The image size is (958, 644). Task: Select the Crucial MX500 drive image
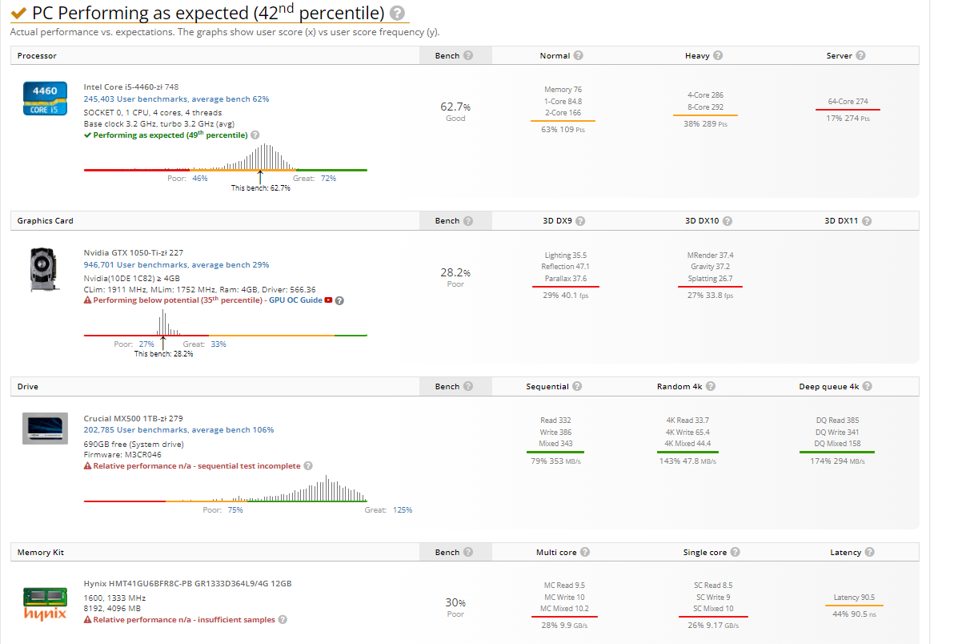[x=45, y=429]
